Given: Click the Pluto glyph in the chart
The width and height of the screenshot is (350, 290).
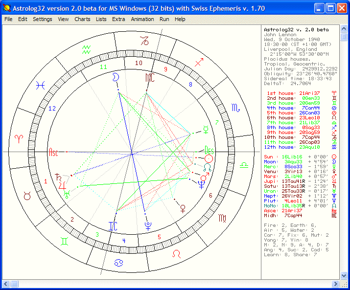Looking at the screenshot, I should (148, 226).
